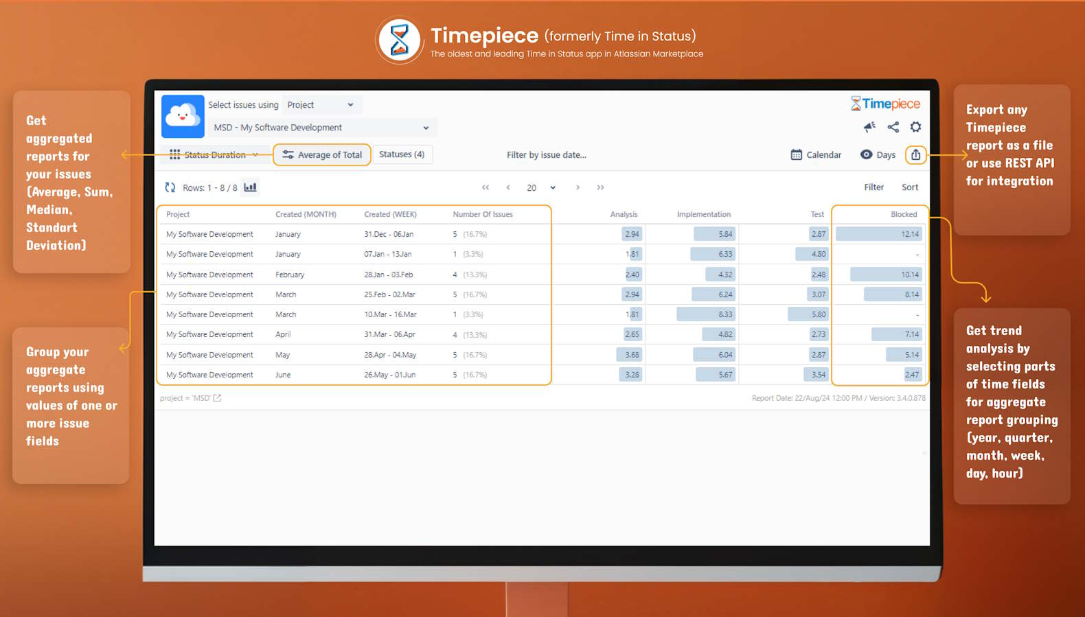Click the refresh rows icon

point(170,187)
